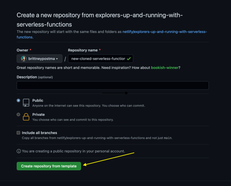231x186 pixels.
Task: Enable the Include all branches checkbox
Action: pos(18,133)
